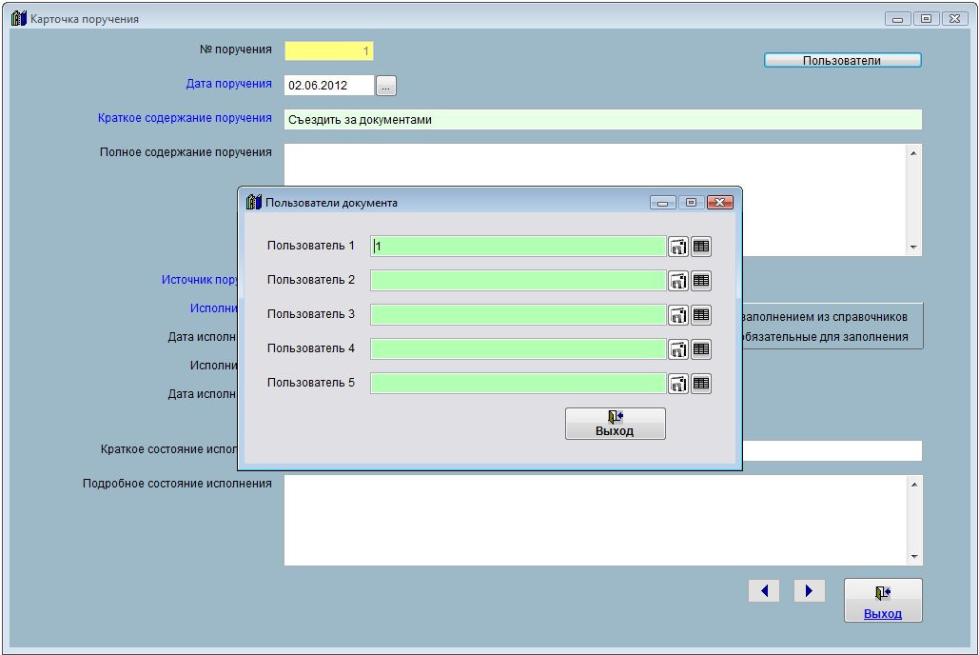Viewport: 979px width, 655px height.
Task: Click the building icon beside Пользователь 2
Action: tap(677, 281)
